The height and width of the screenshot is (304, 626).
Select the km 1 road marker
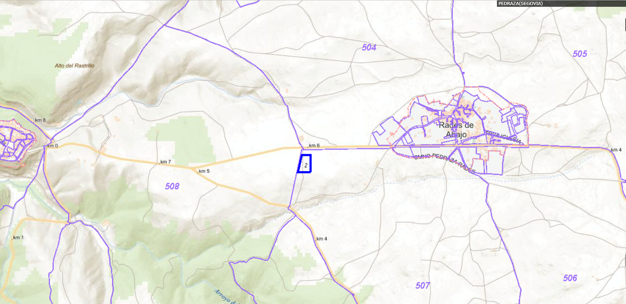tap(18, 237)
